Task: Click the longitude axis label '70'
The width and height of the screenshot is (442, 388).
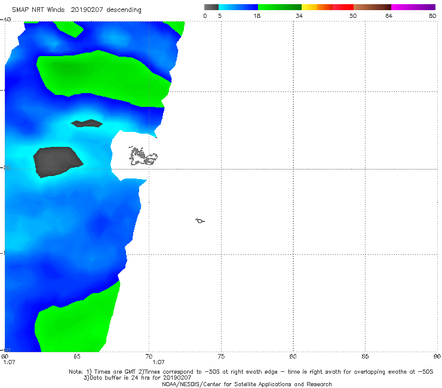Action: point(149,356)
